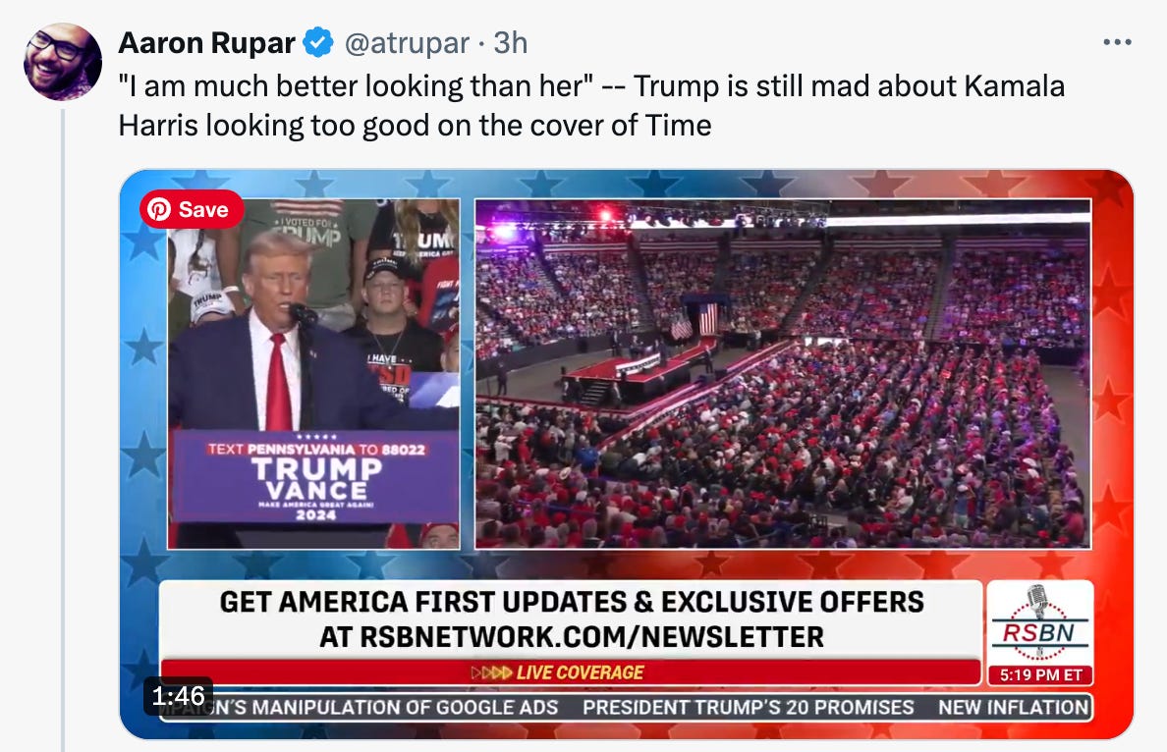Open the @atrupar handle link
The height and width of the screenshot is (752, 1167).
point(407,43)
